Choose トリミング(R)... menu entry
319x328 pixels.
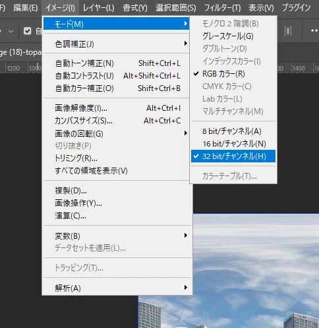pos(116,158)
